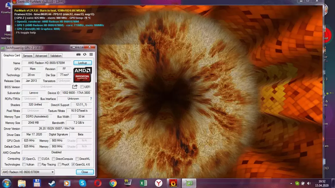Screen dimensions: 335x188
Task: Click the GPU-Z refresh icon
Action: [84, 54]
